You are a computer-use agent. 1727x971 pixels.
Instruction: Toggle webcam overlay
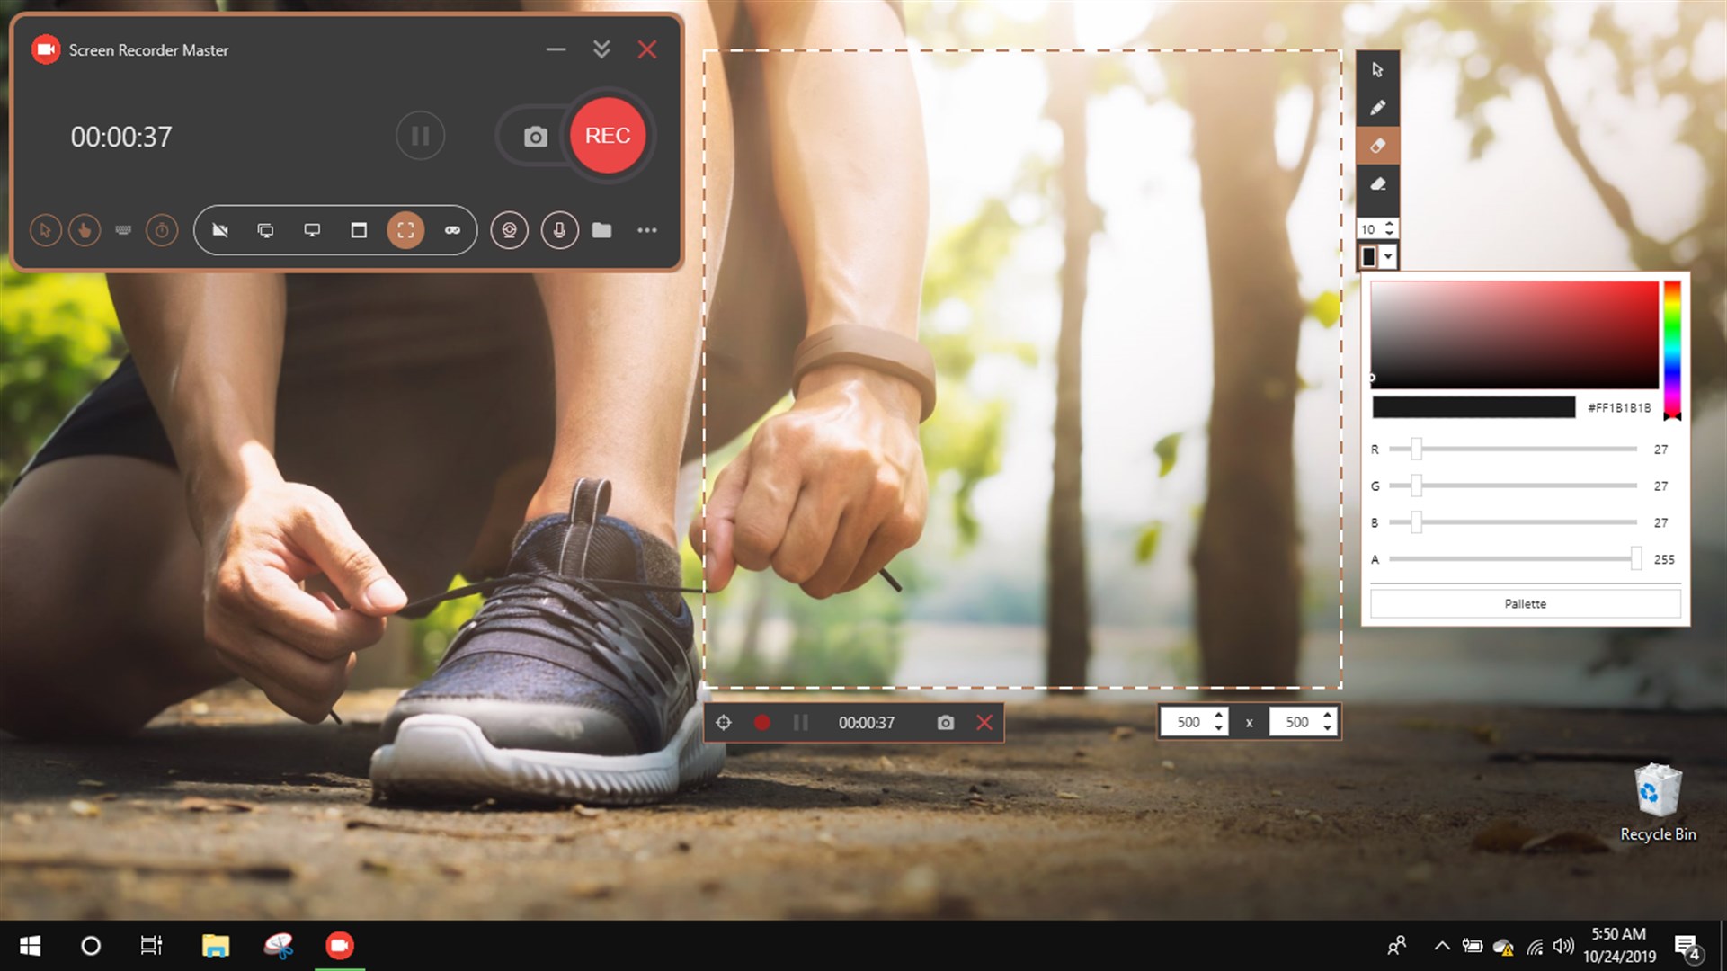509,230
